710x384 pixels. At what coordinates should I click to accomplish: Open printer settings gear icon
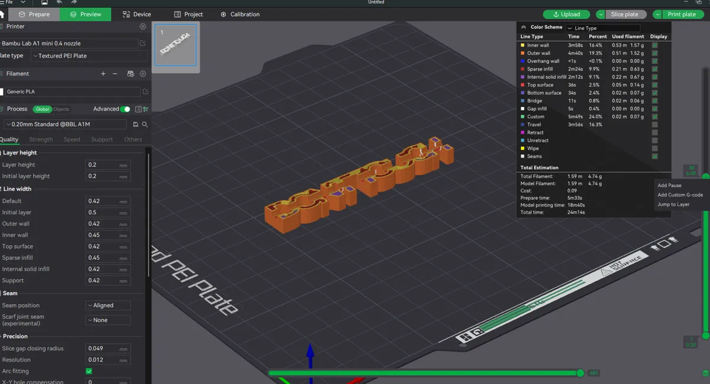pyautogui.click(x=143, y=27)
